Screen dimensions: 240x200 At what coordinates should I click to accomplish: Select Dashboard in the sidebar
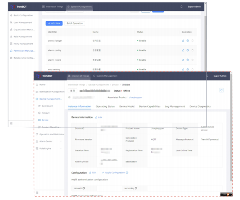click(47, 106)
